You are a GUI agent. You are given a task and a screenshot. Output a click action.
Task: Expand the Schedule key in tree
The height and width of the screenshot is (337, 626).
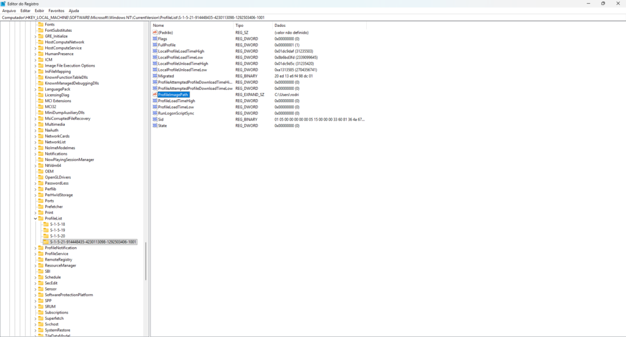35,277
